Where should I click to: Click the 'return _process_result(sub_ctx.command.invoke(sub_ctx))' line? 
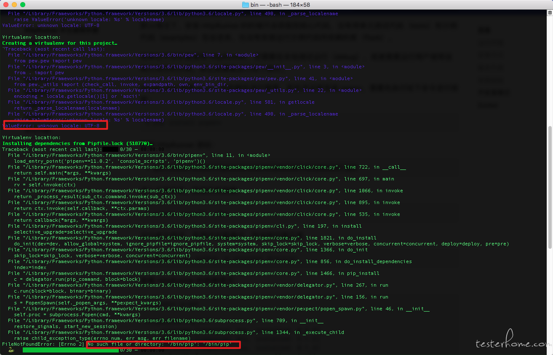pyautogui.click(x=95, y=196)
